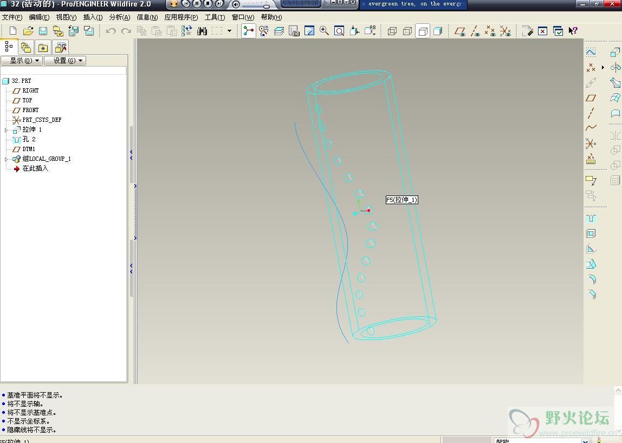The width and height of the screenshot is (622, 443).
Task: Switch to favorites navigator tab
Action: [x=43, y=48]
